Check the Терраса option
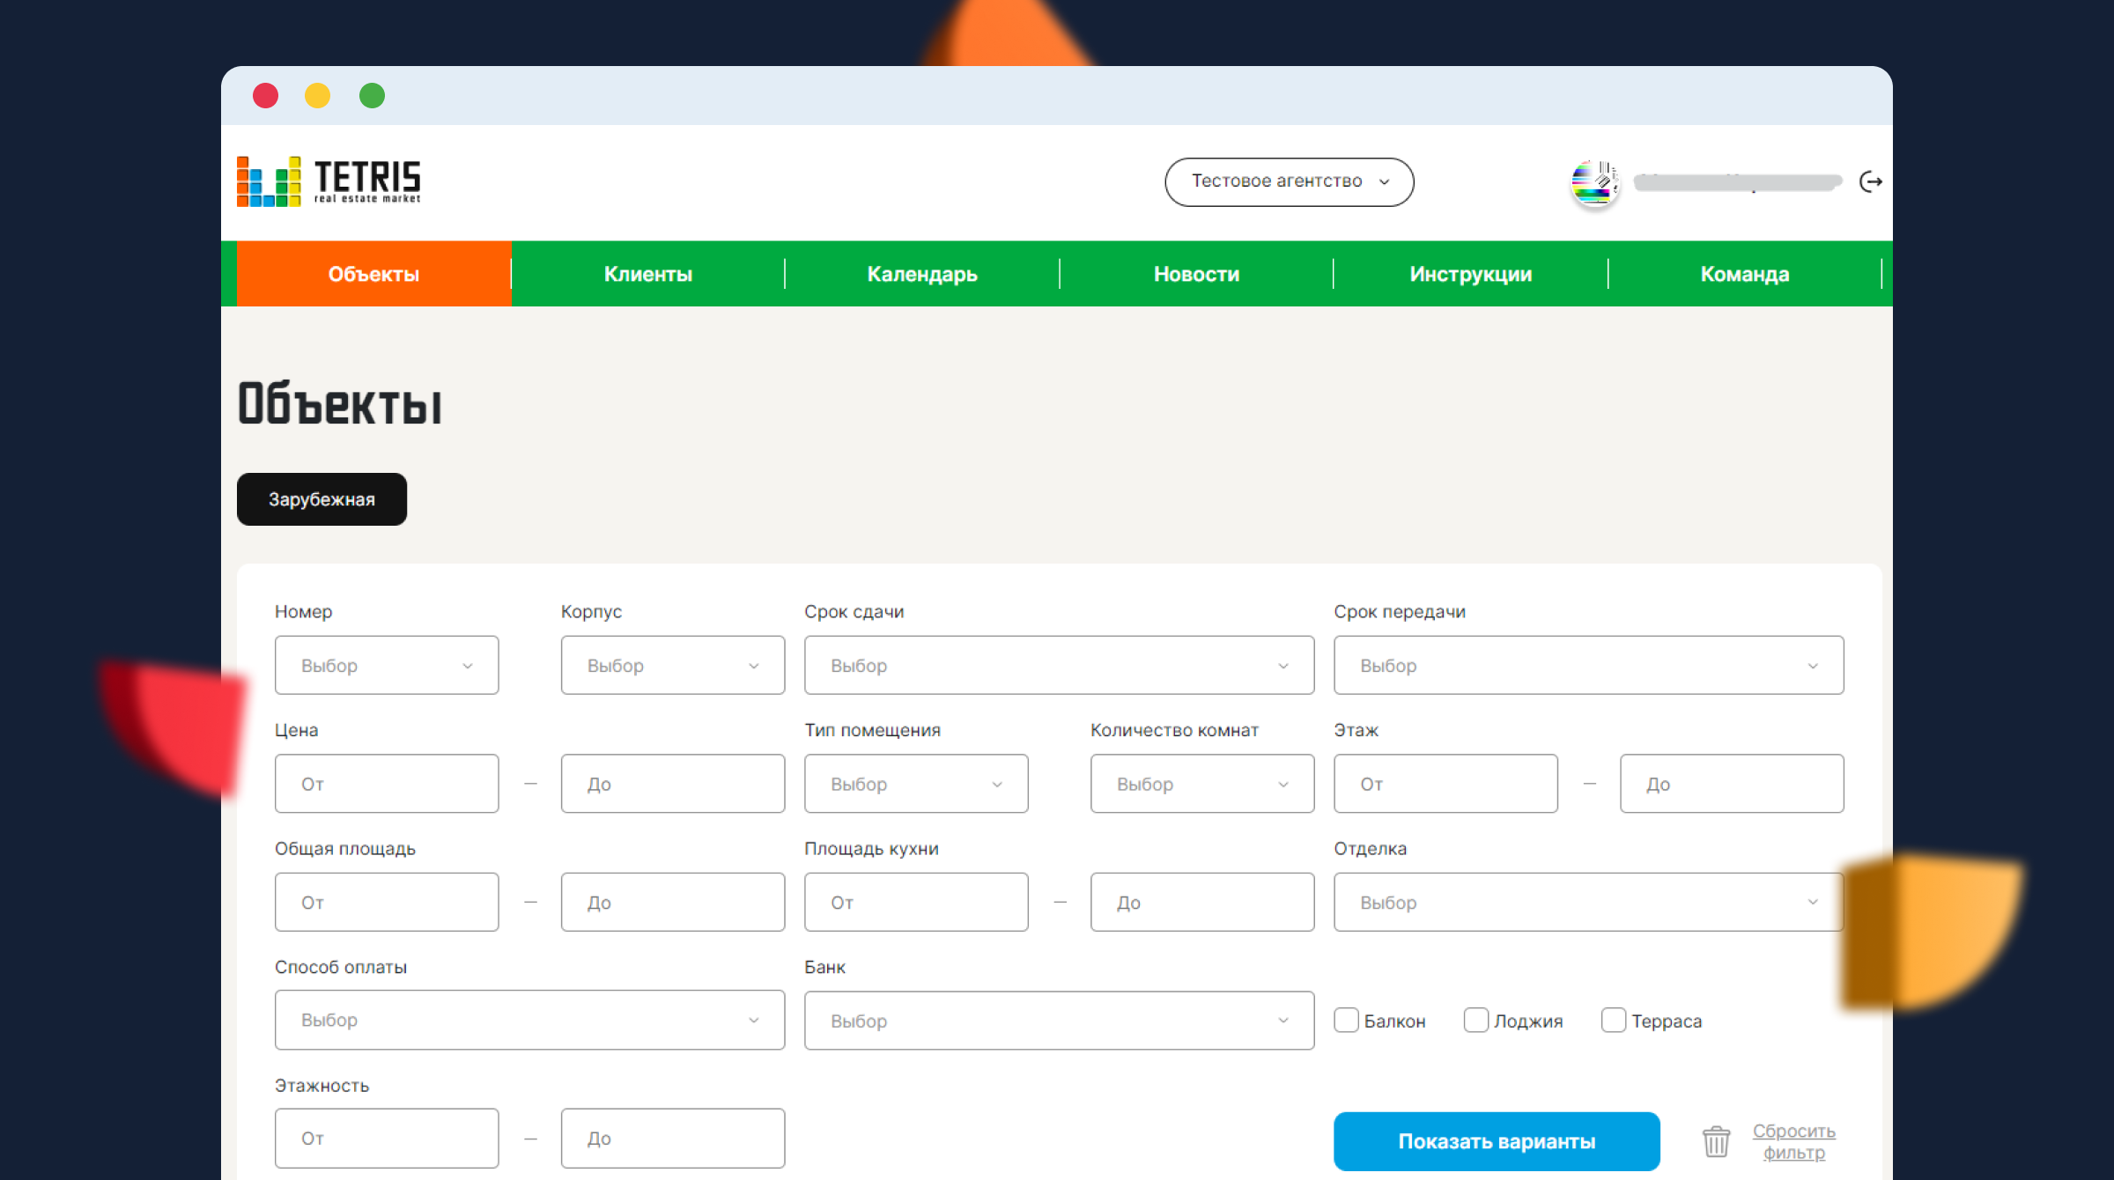The image size is (2114, 1180). [1613, 1020]
